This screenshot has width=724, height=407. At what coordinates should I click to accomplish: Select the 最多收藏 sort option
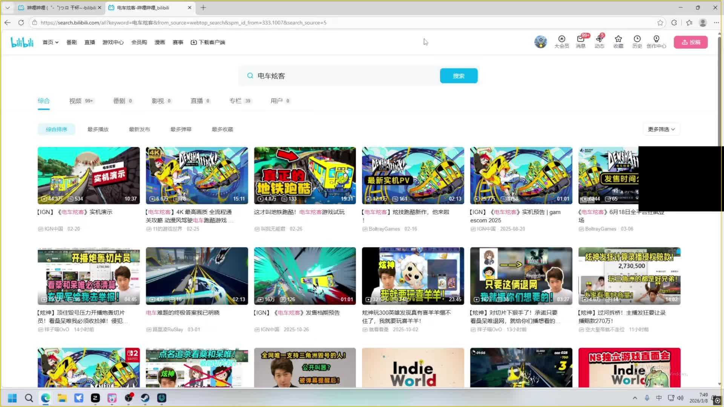(222, 129)
